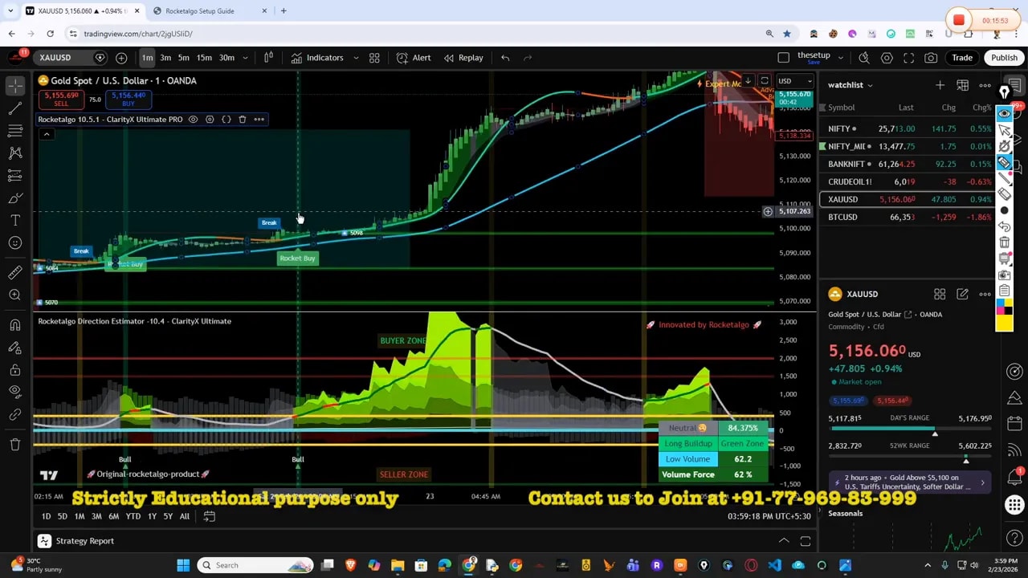Image resolution: width=1028 pixels, height=578 pixels.
Task: Hide the Rocketalgo ClarityX indicator on the chart
Action: pos(192,119)
